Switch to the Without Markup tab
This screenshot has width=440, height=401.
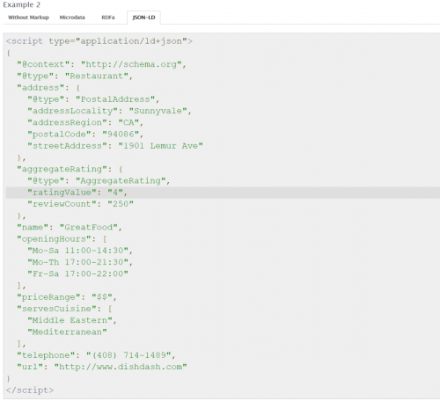pyautogui.click(x=28, y=18)
